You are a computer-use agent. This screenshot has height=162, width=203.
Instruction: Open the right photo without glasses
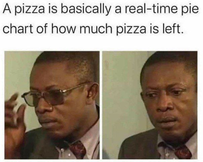click(150, 105)
